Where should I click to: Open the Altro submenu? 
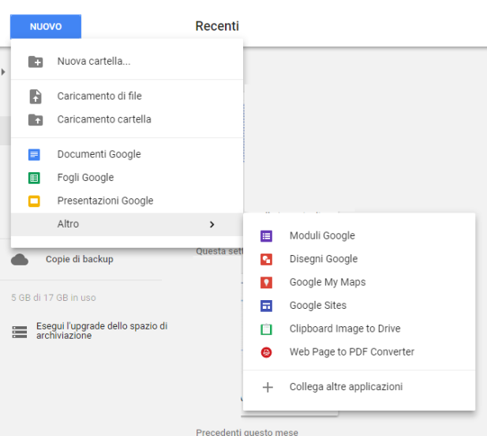pyautogui.click(x=127, y=224)
